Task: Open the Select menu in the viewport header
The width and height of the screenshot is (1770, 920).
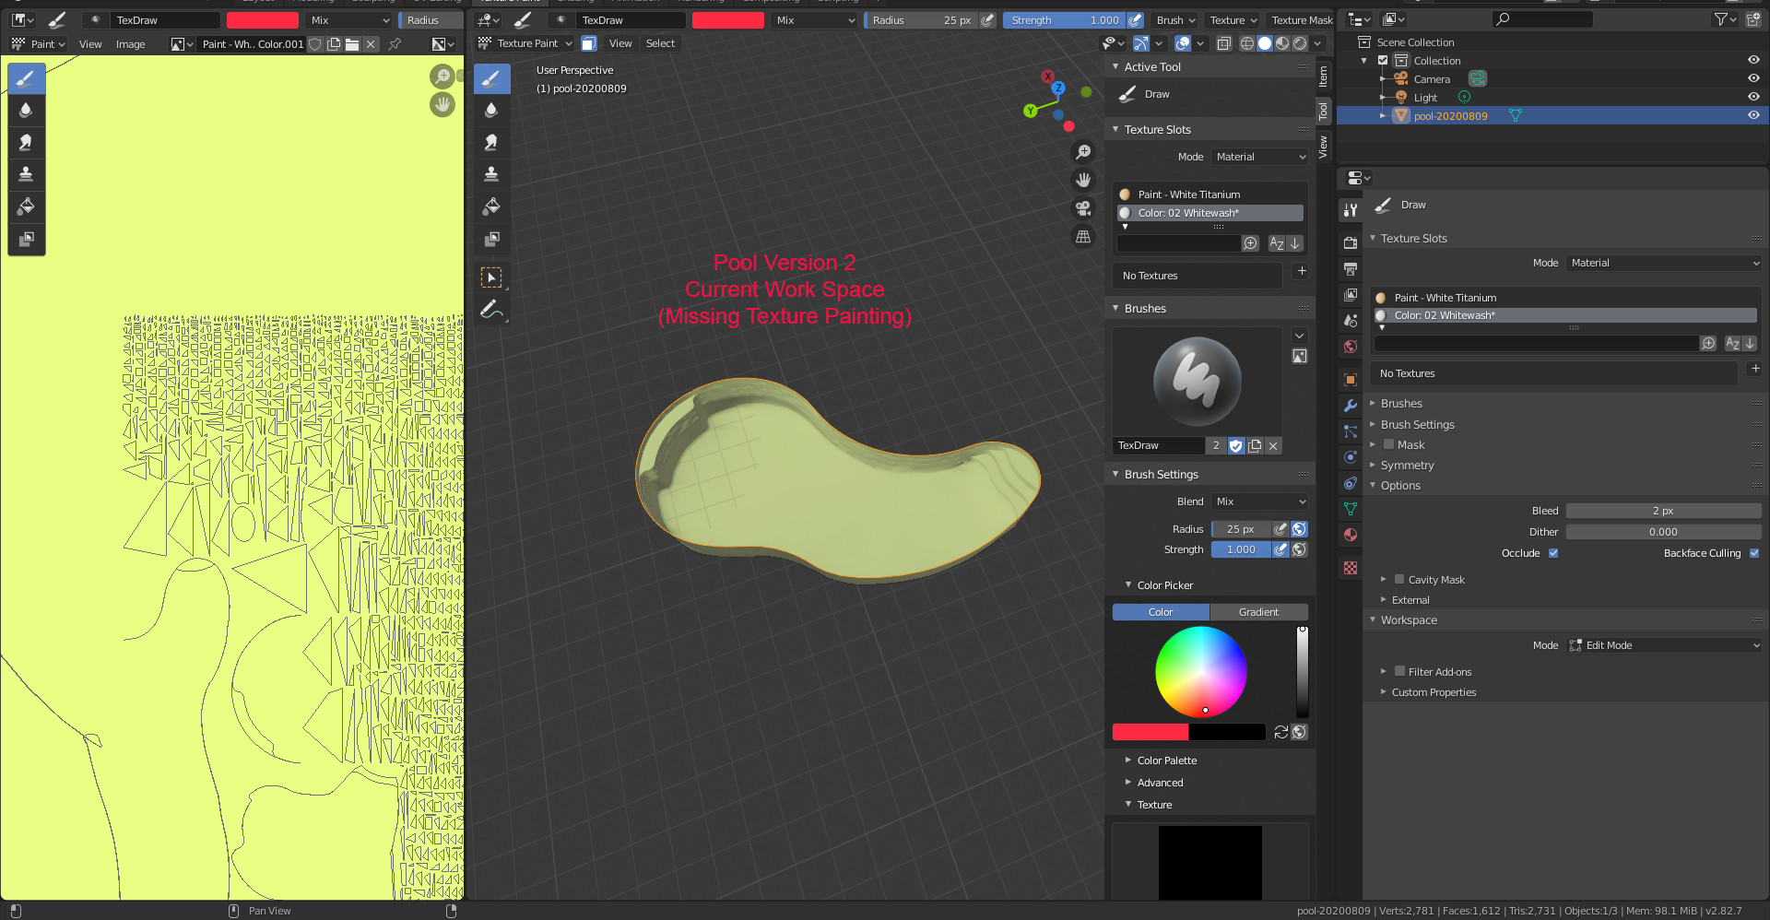Action: [x=659, y=43]
